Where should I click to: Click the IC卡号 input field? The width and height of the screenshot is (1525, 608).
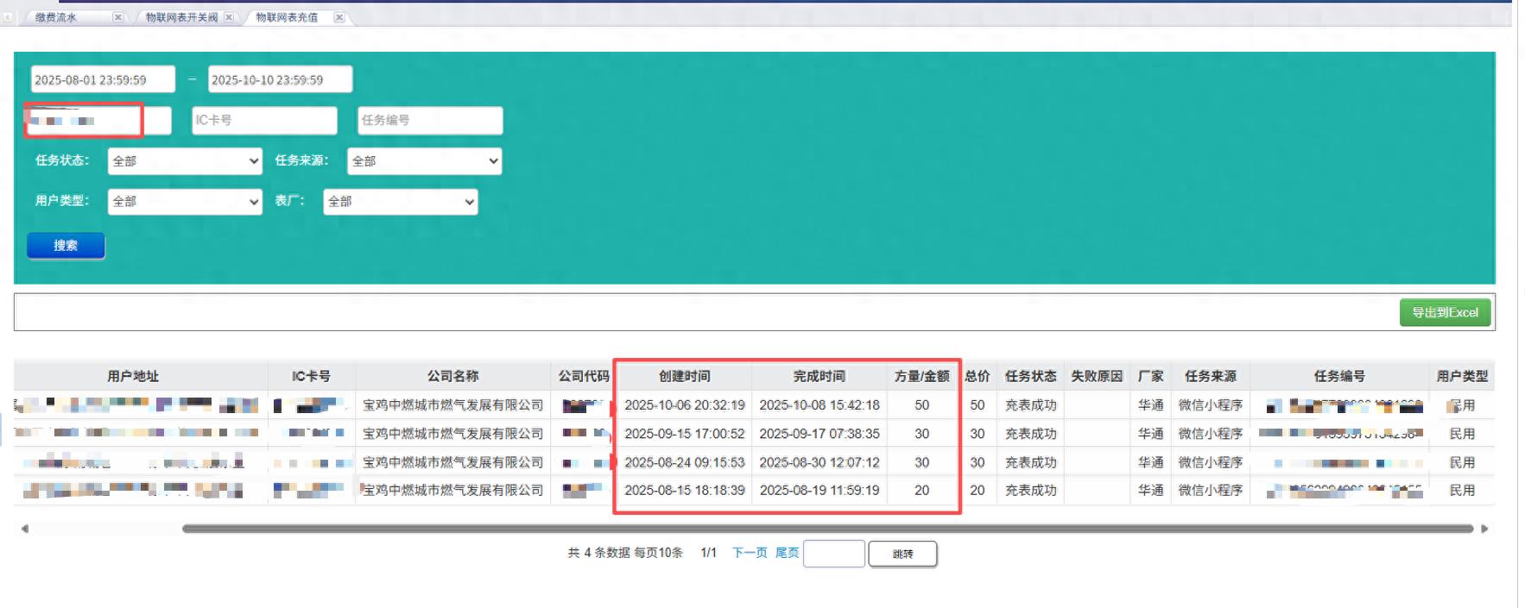[x=264, y=121]
